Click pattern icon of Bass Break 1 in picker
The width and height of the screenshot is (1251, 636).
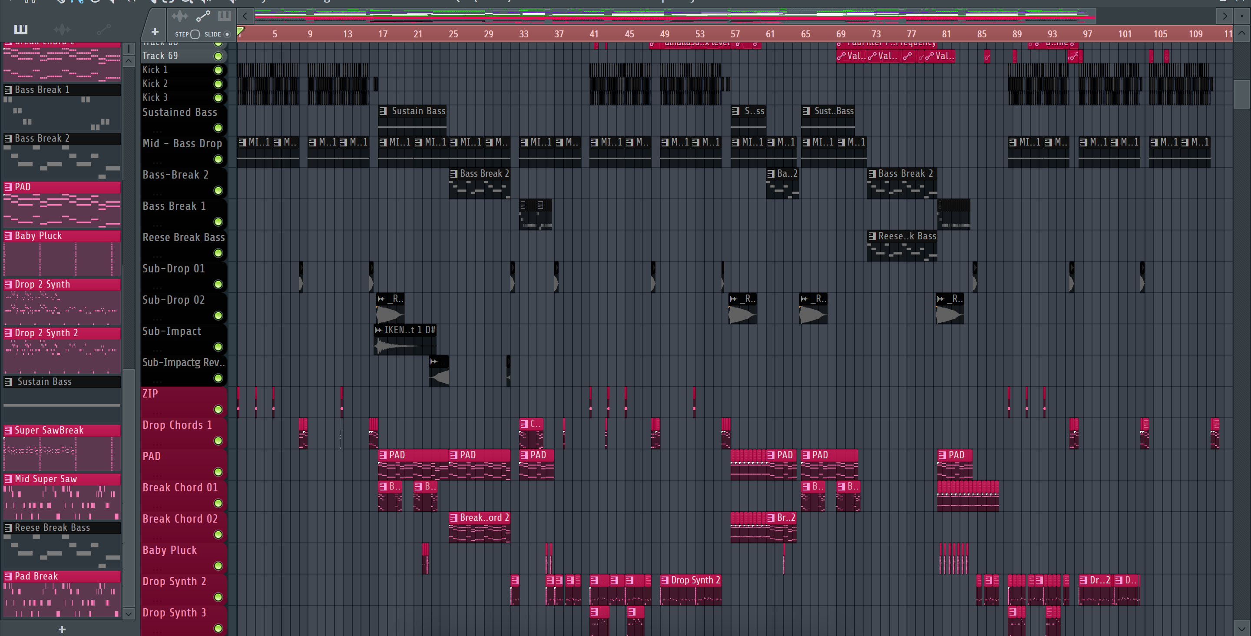point(8,90)
